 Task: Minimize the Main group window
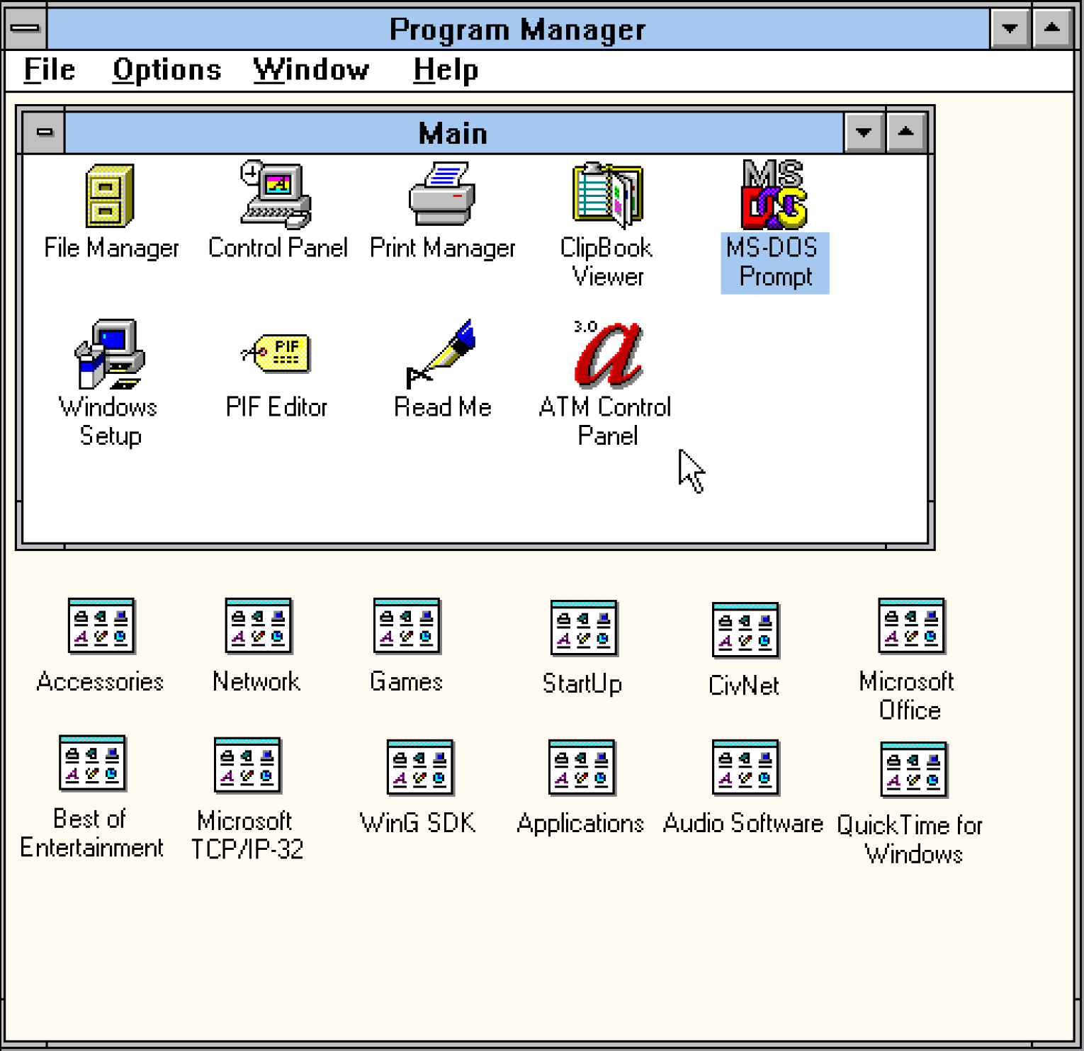tap(864, 132)
